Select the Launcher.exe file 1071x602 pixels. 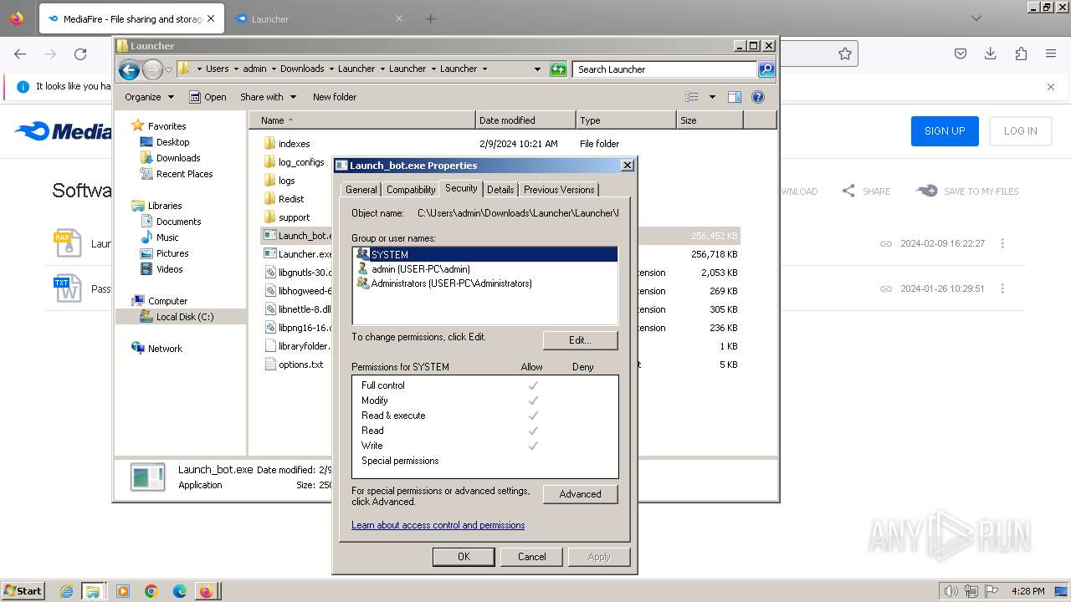click(x=298, y=254)
